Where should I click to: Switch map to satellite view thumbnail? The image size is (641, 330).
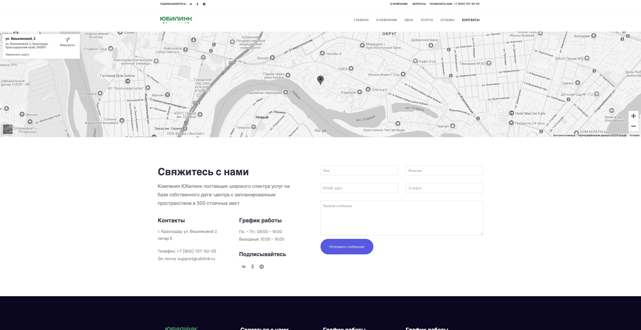point(8,129)
